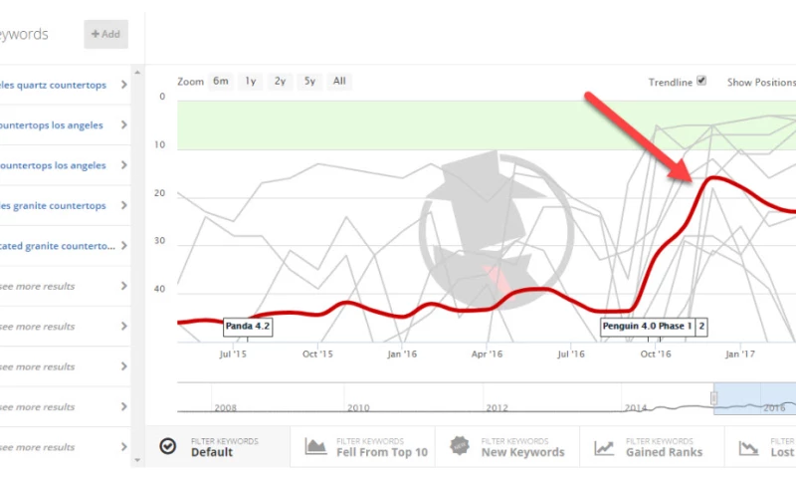The height and width of the screenshot is (478, 796).
Task: Click the first 'see more results' text
Action: [37, 287]
